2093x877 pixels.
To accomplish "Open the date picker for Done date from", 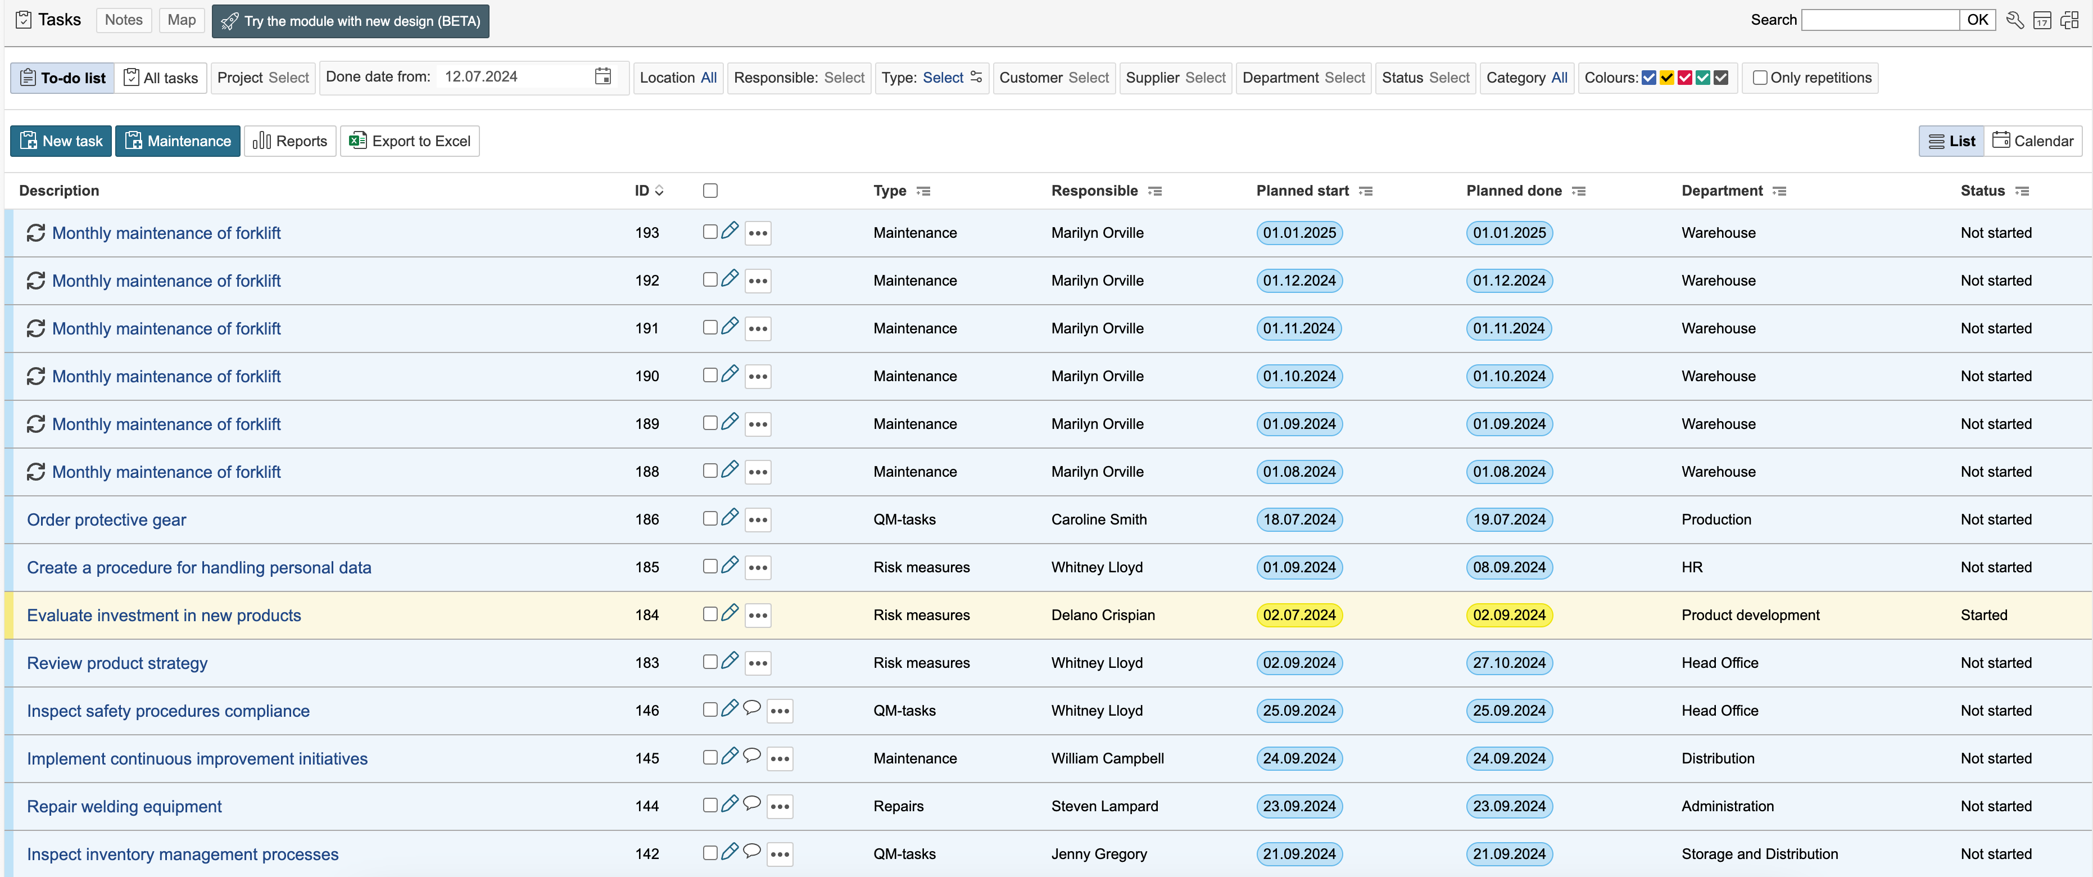I will (602, 76).
